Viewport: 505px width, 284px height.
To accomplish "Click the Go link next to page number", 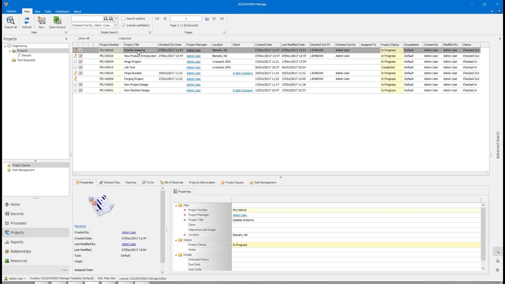I will click(207, 19).
